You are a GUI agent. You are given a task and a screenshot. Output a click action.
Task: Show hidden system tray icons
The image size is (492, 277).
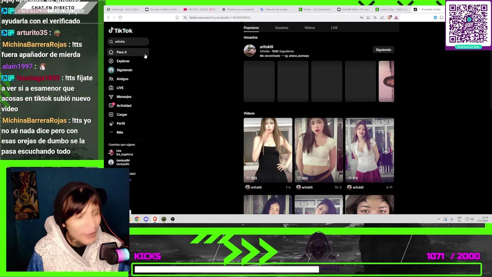439,219
